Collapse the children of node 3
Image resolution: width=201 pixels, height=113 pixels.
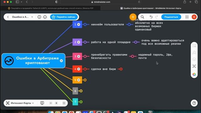coord(85,56)
